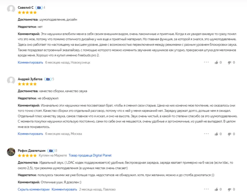
Task: Open three-dot menu on Андрей Зубатов's review
Action: coord(206,134)
